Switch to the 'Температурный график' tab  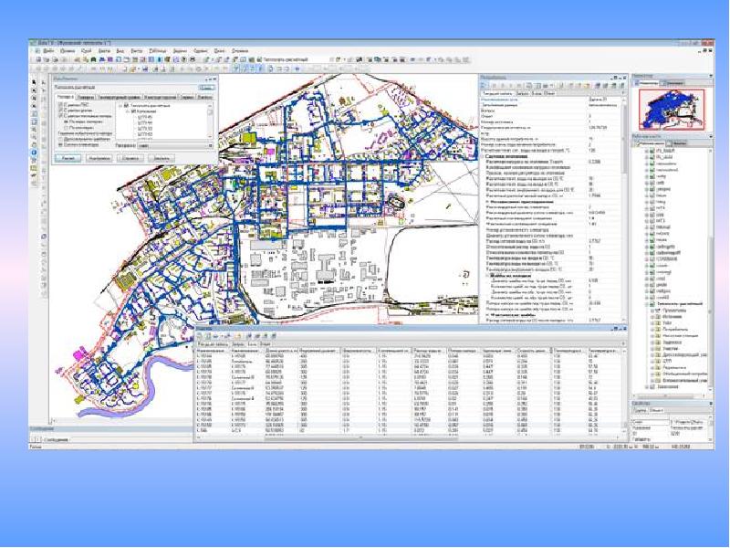point(117,96)
